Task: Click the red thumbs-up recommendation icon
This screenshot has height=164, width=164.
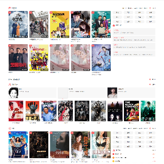Action: (x=114, y=26)
